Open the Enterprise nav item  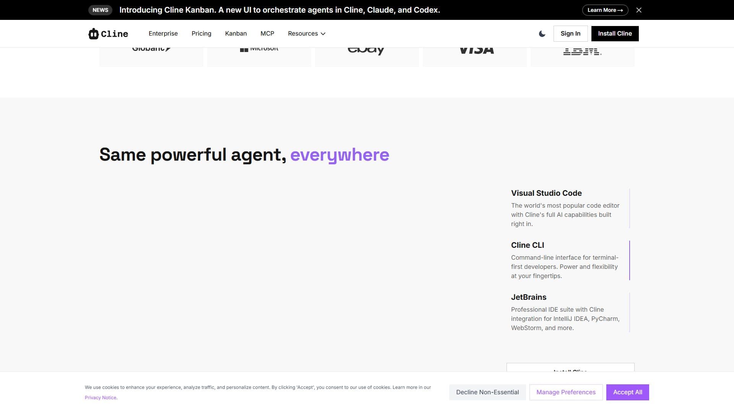[x=163, y=34]
